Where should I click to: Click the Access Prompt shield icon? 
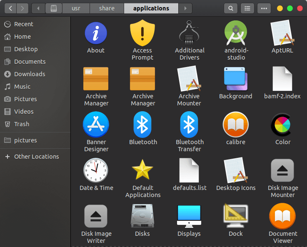142,33
